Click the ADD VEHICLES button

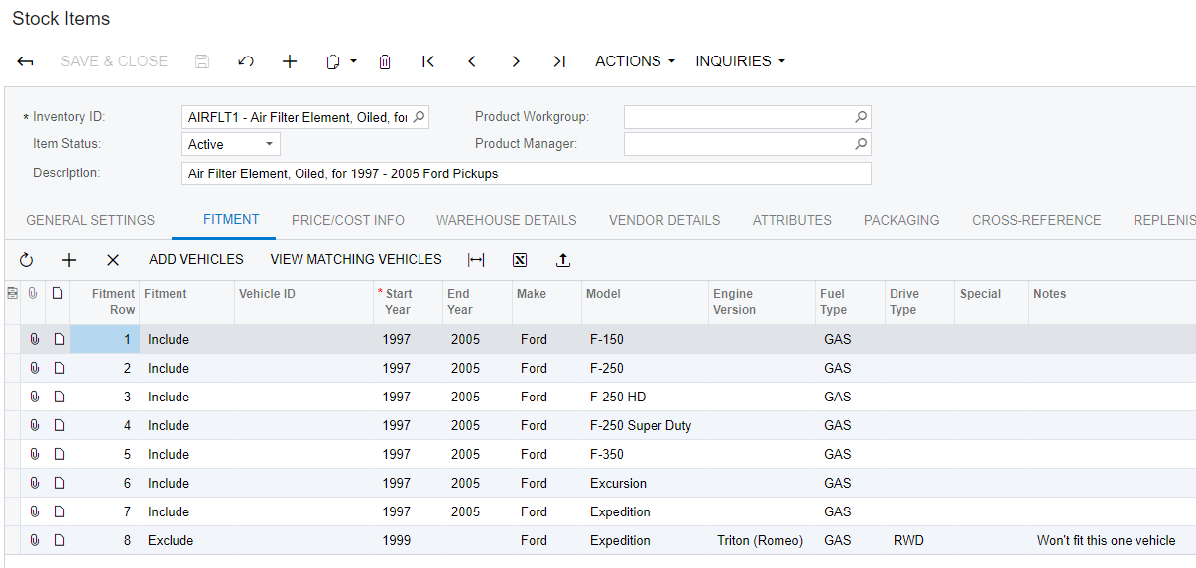(x=196, y=260)
